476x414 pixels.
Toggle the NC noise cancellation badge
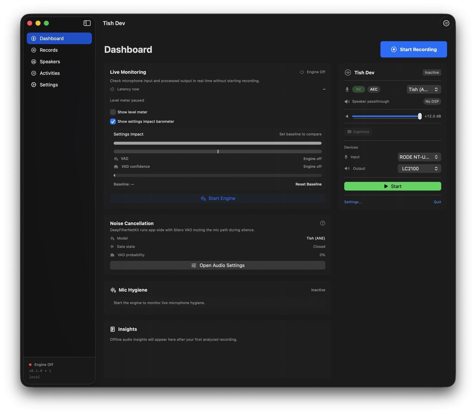pyautogui.click(x=358, y=89)
